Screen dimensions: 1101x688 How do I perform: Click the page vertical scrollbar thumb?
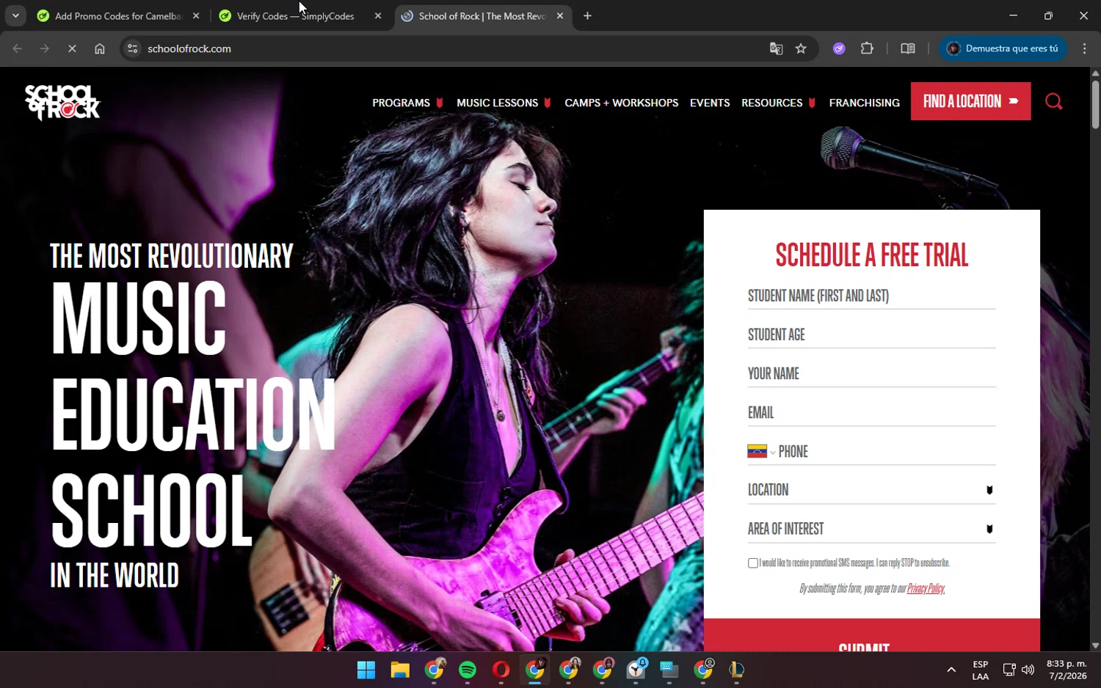pos(1095,104)
